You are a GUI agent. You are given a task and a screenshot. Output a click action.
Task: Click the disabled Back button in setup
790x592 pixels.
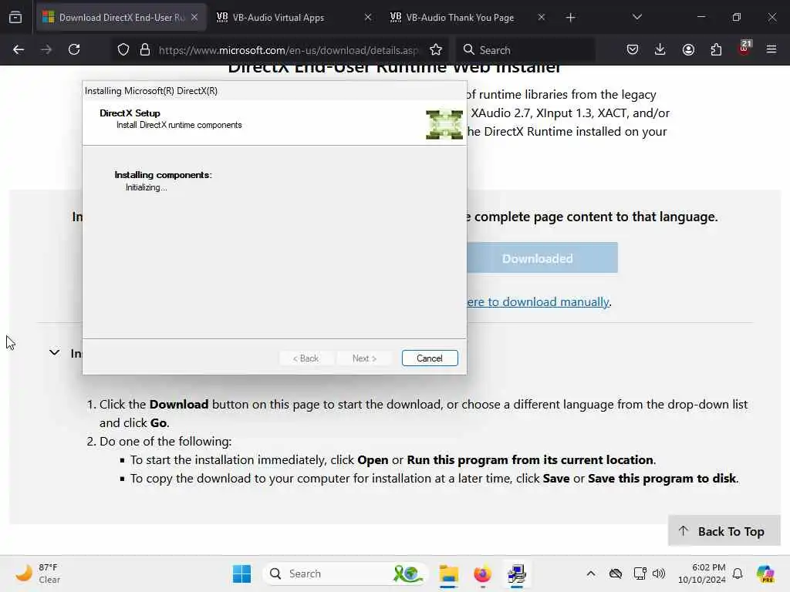point(306,358)
